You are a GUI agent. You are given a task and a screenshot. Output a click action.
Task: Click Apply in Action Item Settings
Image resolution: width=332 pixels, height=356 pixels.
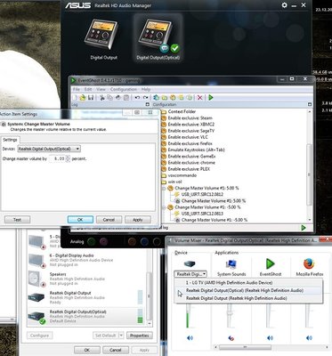pos(138,220)
